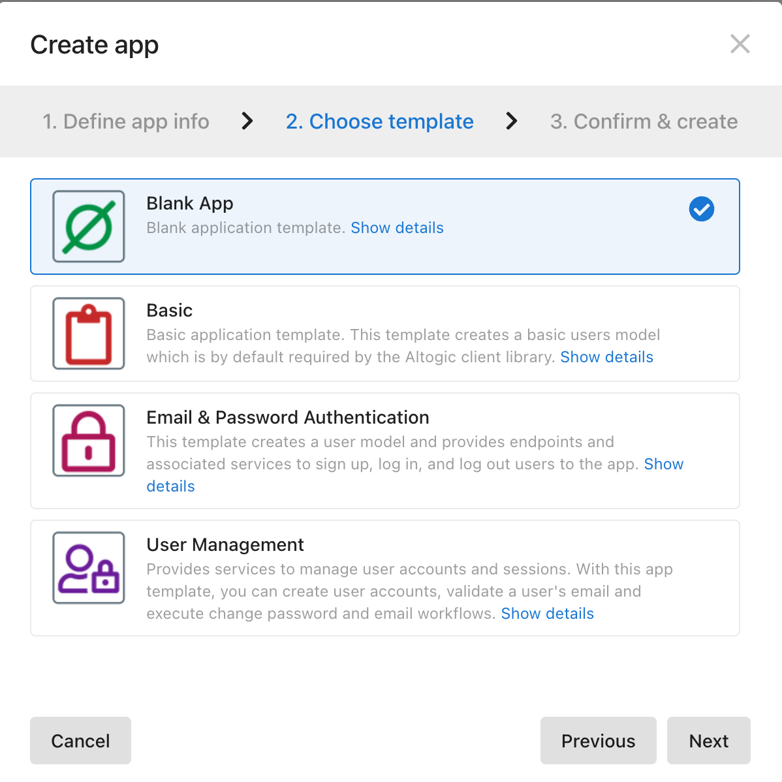
Task: Expand details for the Basic template
Action: pyautogui.click(x=606, y=357)
